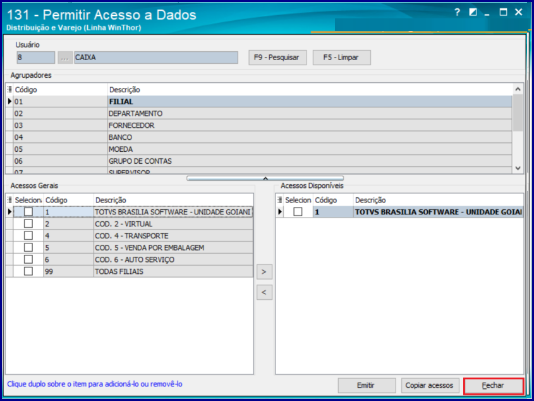Screen dimensions: 534x401
Task: Click the Copiar acessos button
Action: pyautogui.click(x=430, y=386)
